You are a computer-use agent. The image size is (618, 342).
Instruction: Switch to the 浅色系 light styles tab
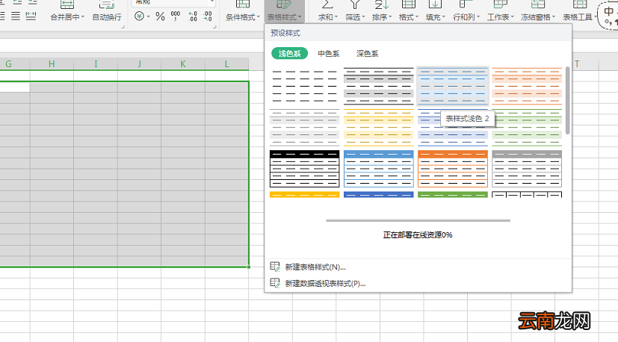[x=290, y=53]
